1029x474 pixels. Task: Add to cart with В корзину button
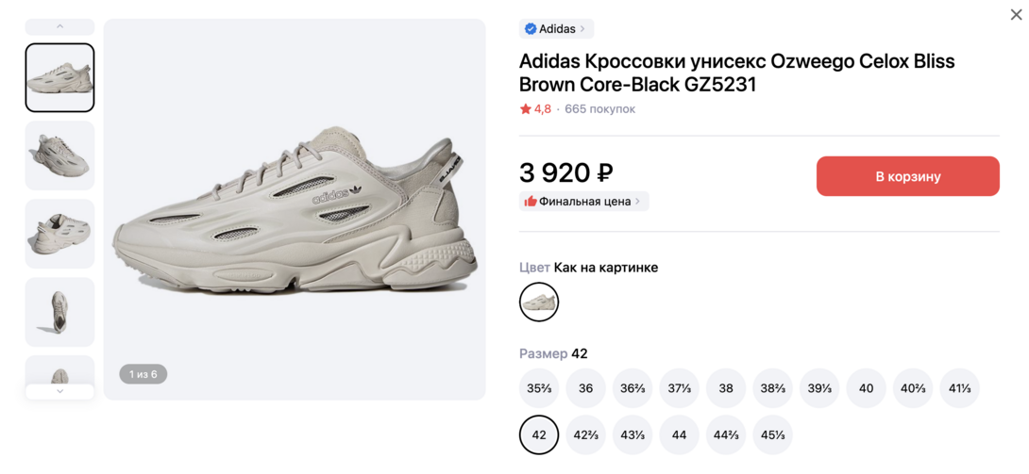(907, 176)
